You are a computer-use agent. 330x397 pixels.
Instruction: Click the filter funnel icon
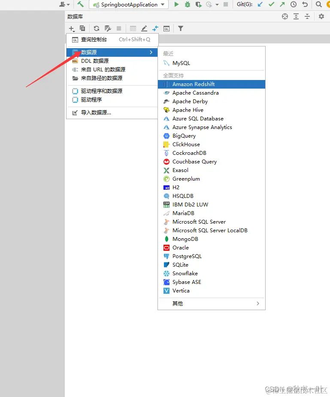click(180, 28)
